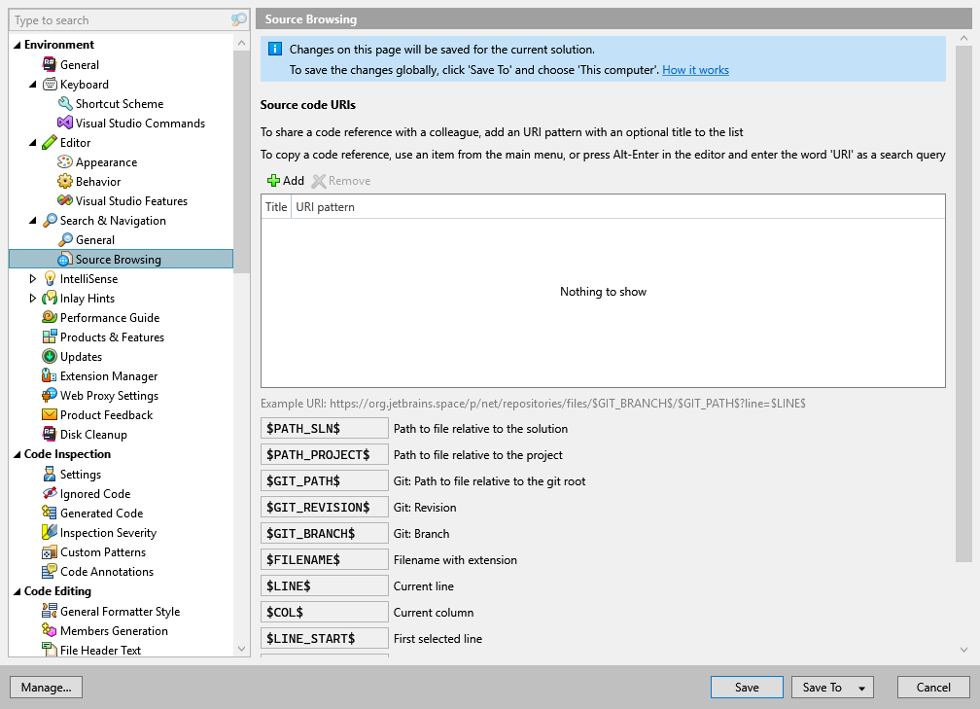Click the Inspection Severity icon
This screenshot has height=709, width=980.
(x=50, y=532)
